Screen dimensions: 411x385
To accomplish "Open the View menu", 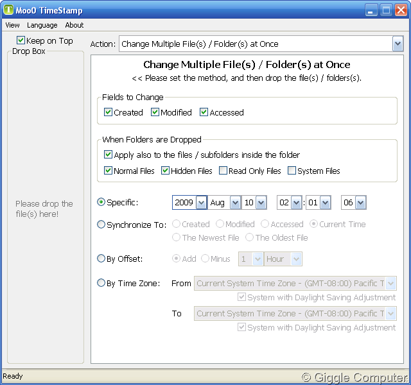I will click(x=12, y=25).
